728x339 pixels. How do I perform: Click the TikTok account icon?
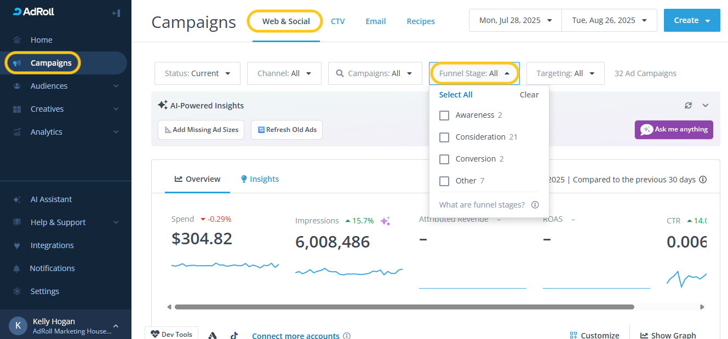pyautogui.click(x=234, y=335)
